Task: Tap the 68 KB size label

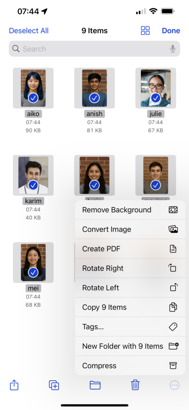Action: click(33, 305)
